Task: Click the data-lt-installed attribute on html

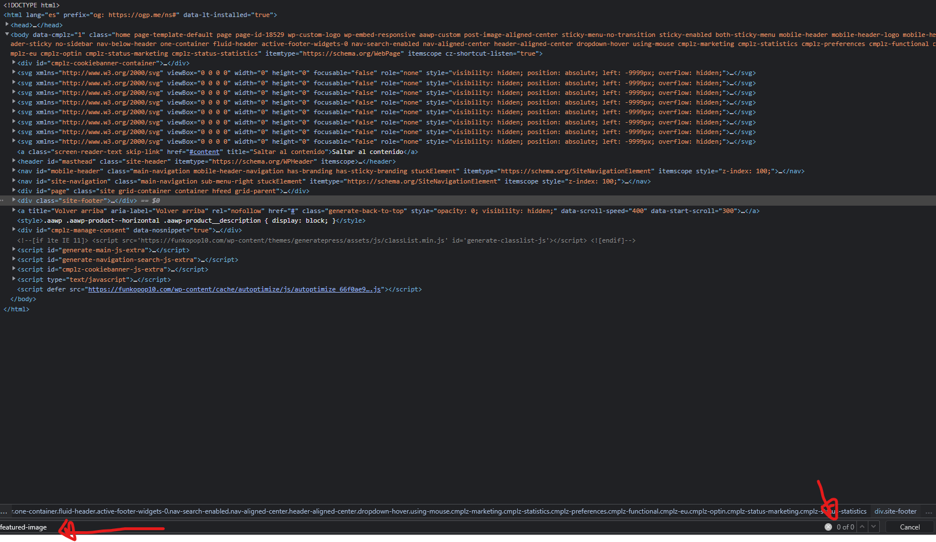Action: (228, 15)
